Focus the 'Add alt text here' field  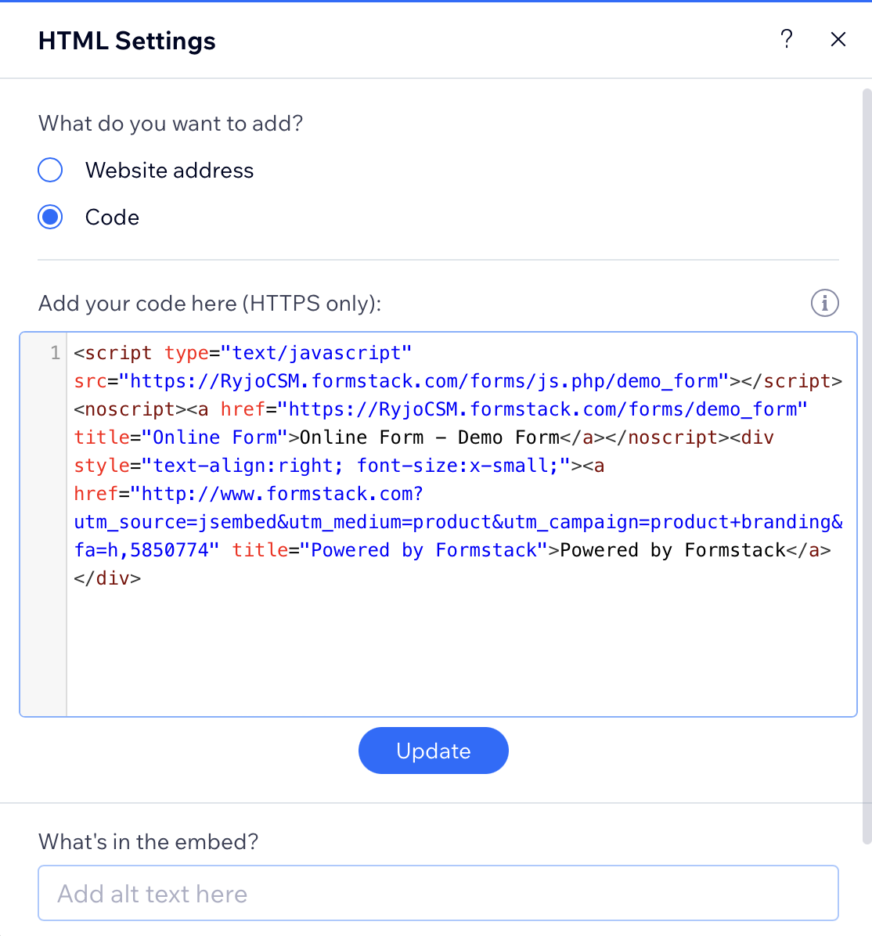coord(438,893)
